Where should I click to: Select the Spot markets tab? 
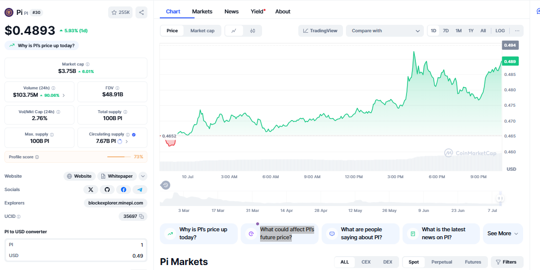click(x=413, y=262)
